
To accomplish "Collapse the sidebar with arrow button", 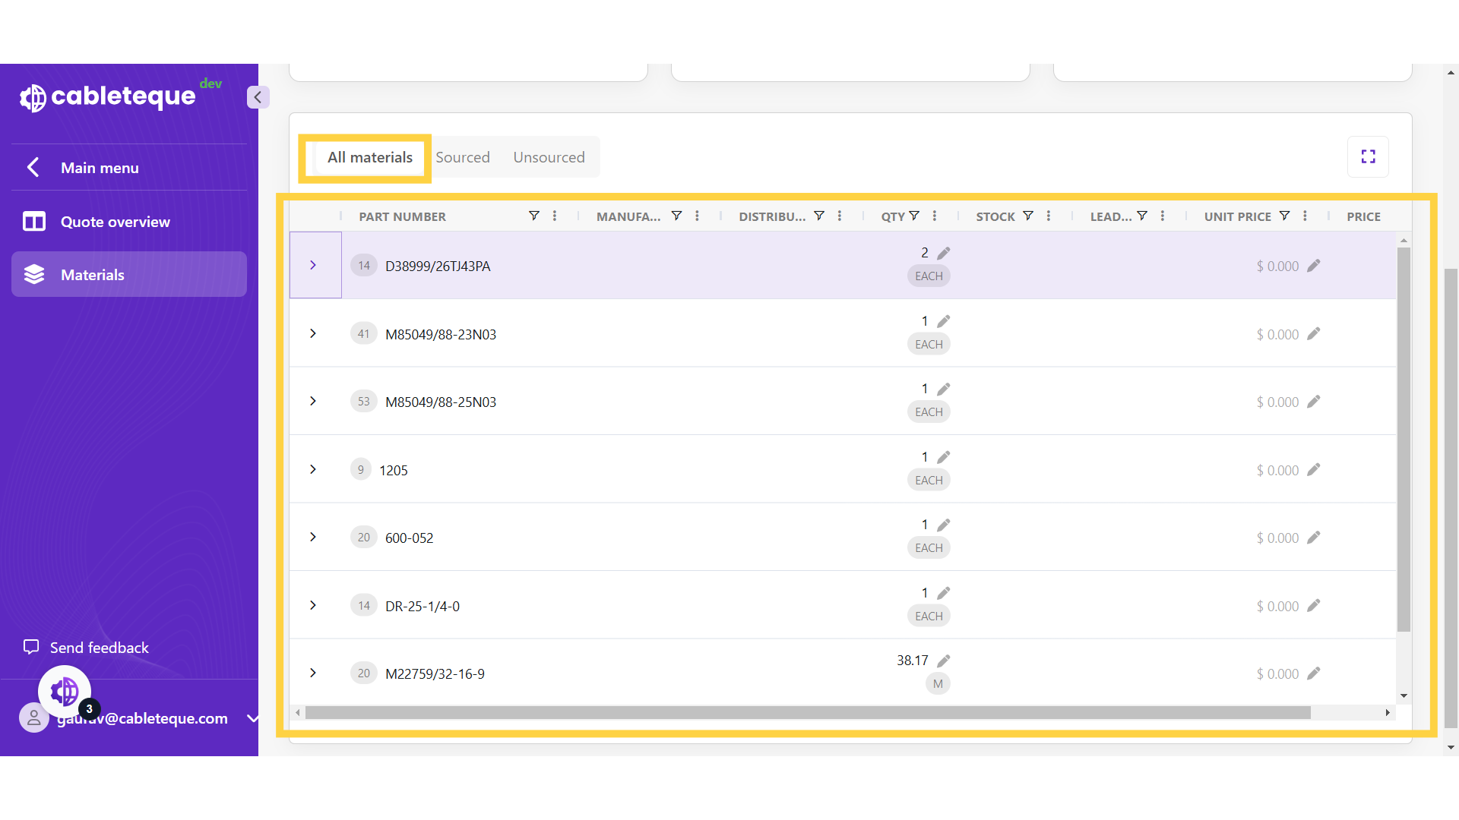I will [258, 97].
